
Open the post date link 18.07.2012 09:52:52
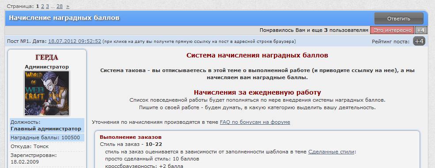tap(75, 42)
